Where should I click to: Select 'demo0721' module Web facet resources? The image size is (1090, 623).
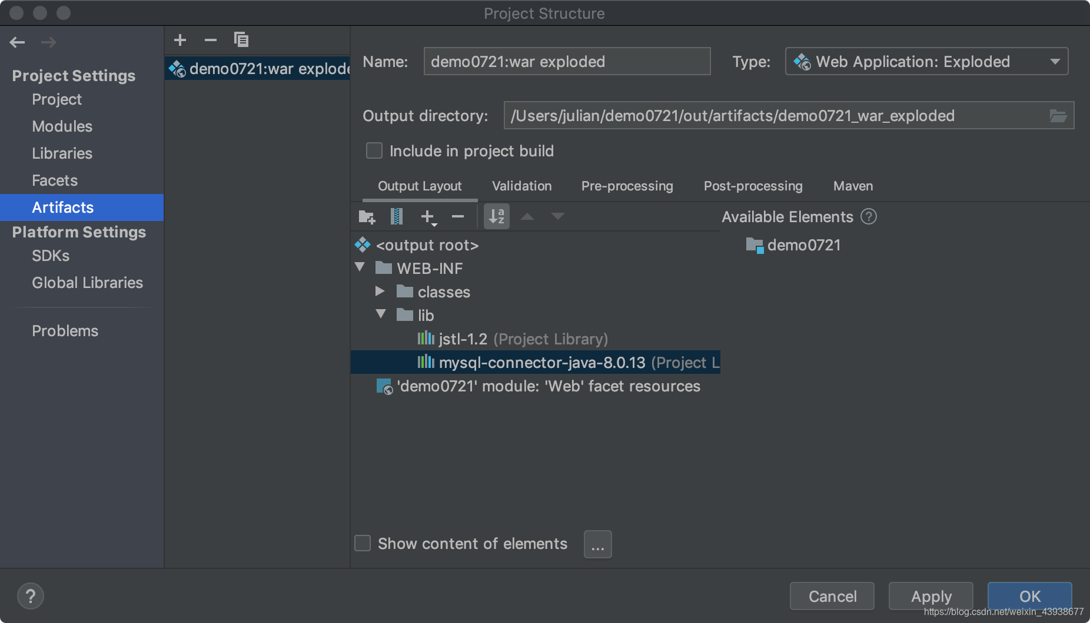(x=536, y=386)
